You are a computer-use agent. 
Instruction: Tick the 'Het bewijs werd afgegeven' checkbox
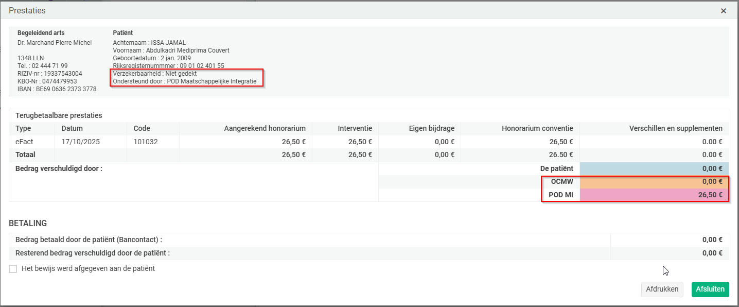point(13,269)
